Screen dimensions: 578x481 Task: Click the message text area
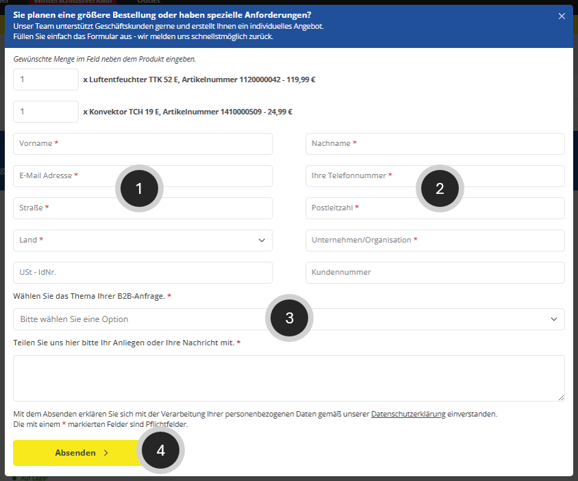pyautogui.click(x=288, y=378)
